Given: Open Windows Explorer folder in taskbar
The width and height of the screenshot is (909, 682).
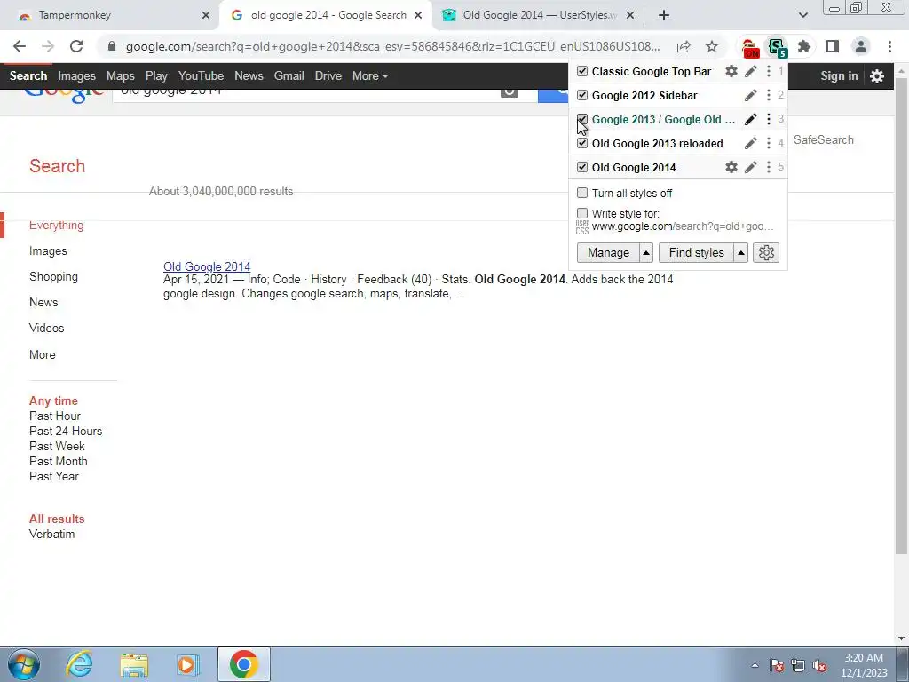Looking at the screenshot, I should click(x=134, y=664).
